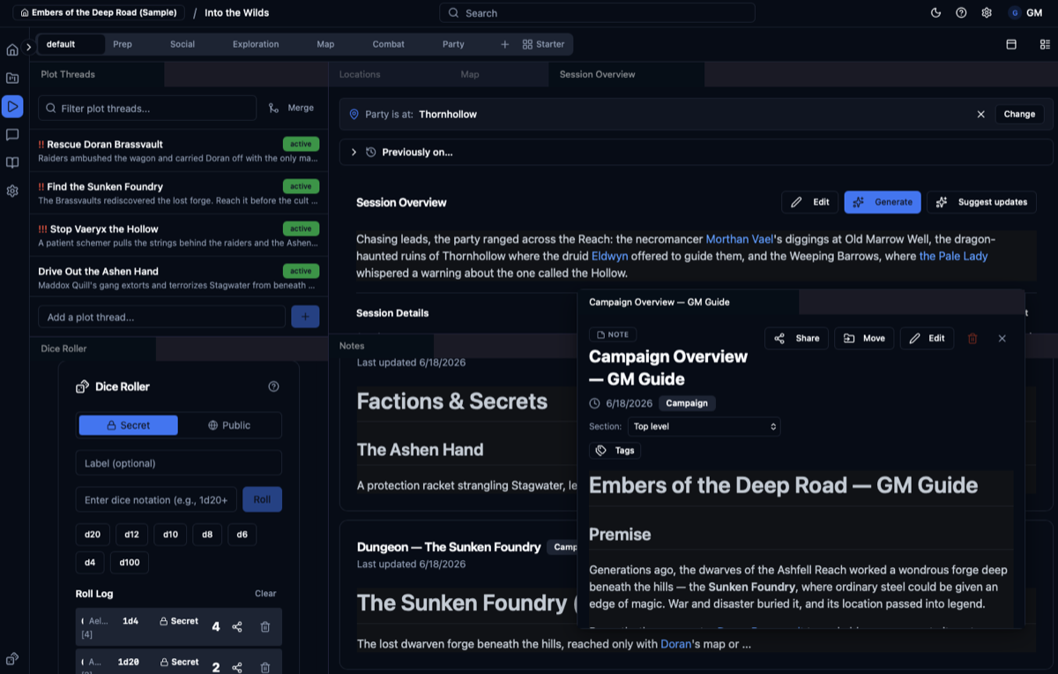Open help question mark in top bar

tap(961, 13)
